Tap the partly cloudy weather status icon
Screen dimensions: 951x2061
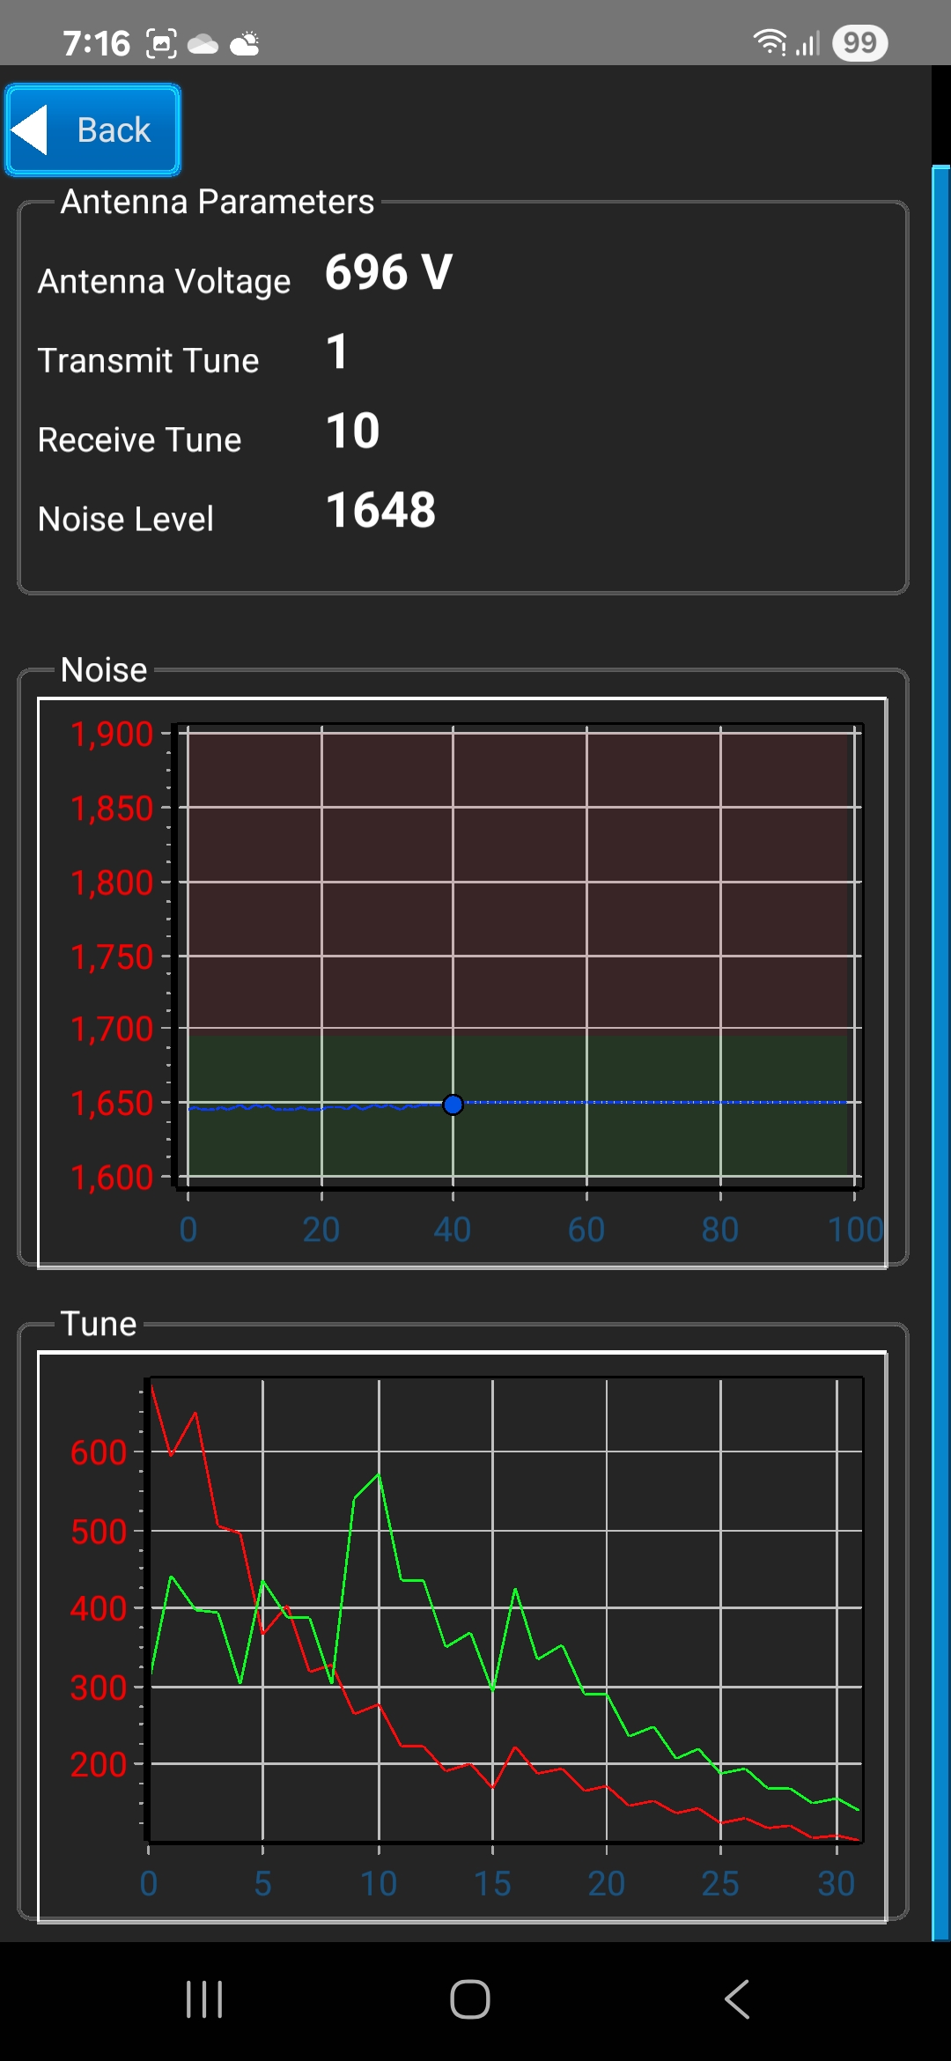pyautogui.click(x=245, y=43)
